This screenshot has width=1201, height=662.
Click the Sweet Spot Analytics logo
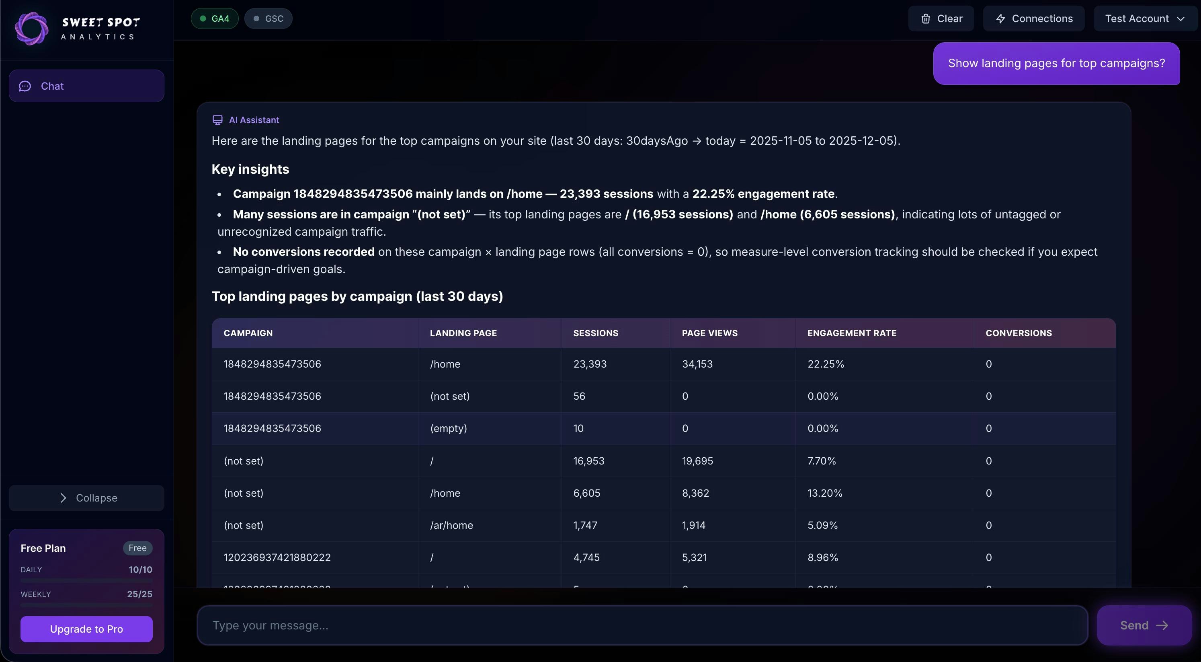(x=78, y=29)
